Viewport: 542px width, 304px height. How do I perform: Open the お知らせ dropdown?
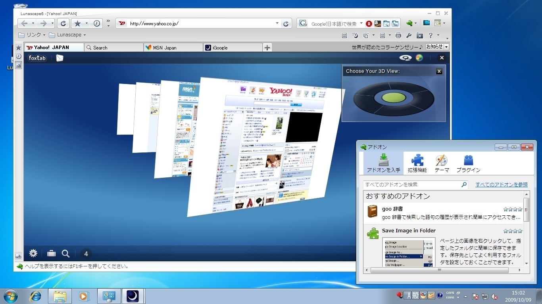[446, 47]
